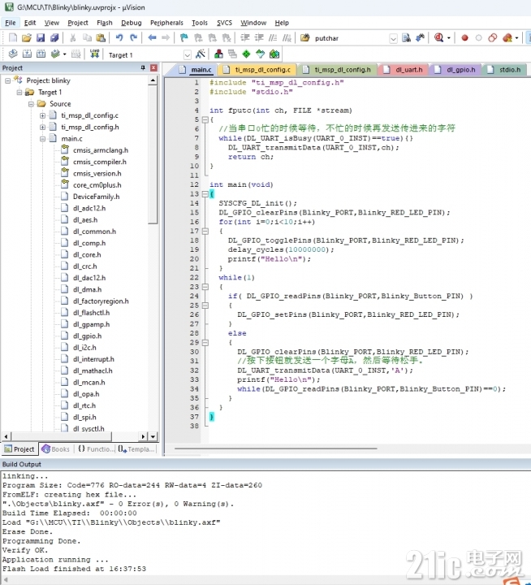Undo the last edit
Screen dimensions: 531x585
(119, 37)
